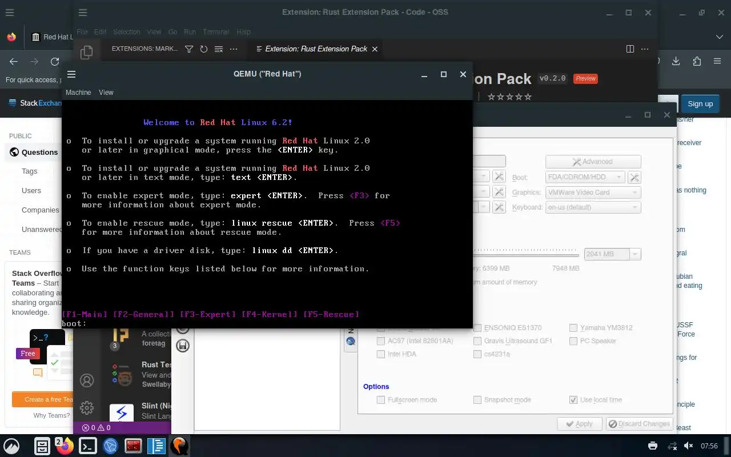Toggle the AC97 (Intel 82801AA) checkbox
Image resolution: width=731 pixels, height=457 pixels.
381,341
